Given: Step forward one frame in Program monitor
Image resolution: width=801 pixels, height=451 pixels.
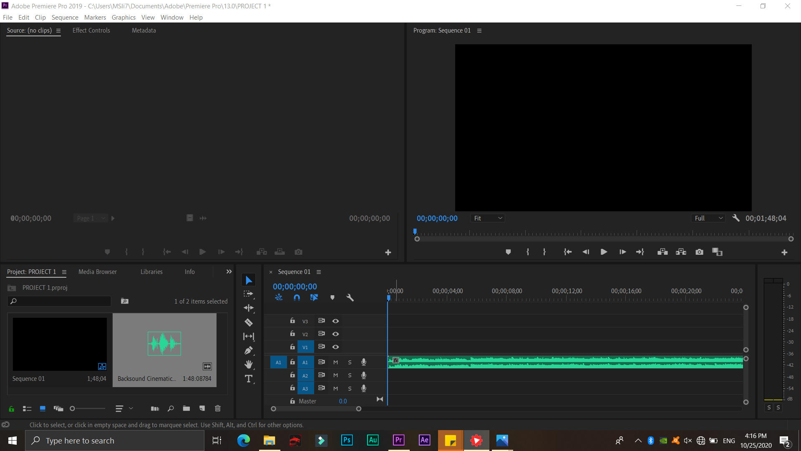Looking at the screenshot, I should tap(622, 252).
